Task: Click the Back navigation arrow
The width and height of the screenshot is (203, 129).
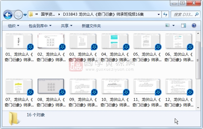Action: 8,15
